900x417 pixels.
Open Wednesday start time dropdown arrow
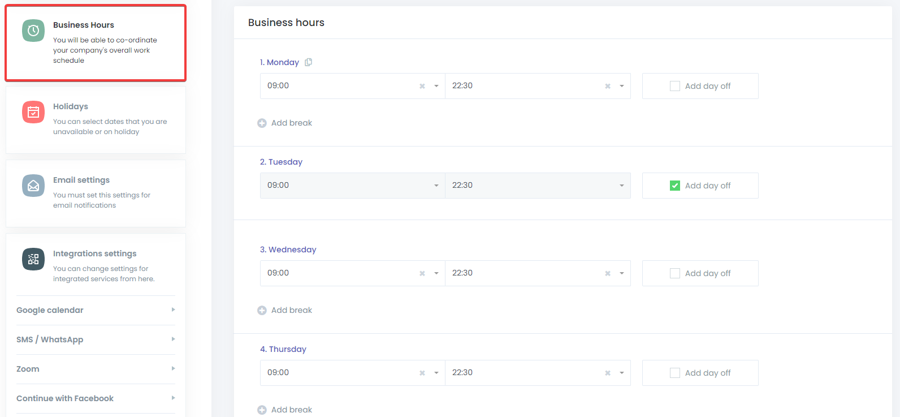pyautogui.click(x=436, y=273)
